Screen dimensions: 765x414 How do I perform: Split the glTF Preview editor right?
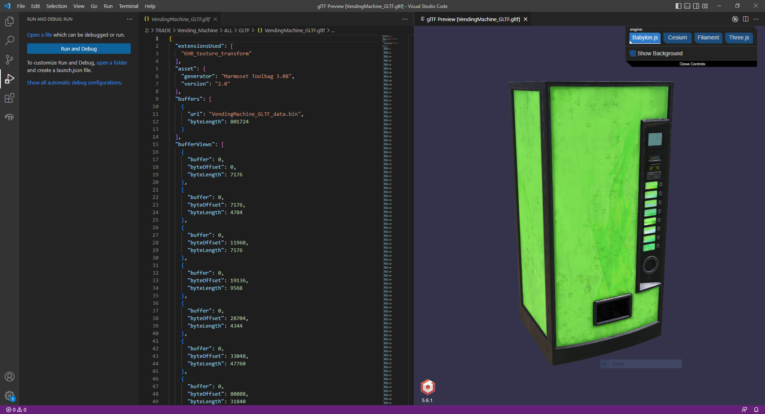point(745,19)
